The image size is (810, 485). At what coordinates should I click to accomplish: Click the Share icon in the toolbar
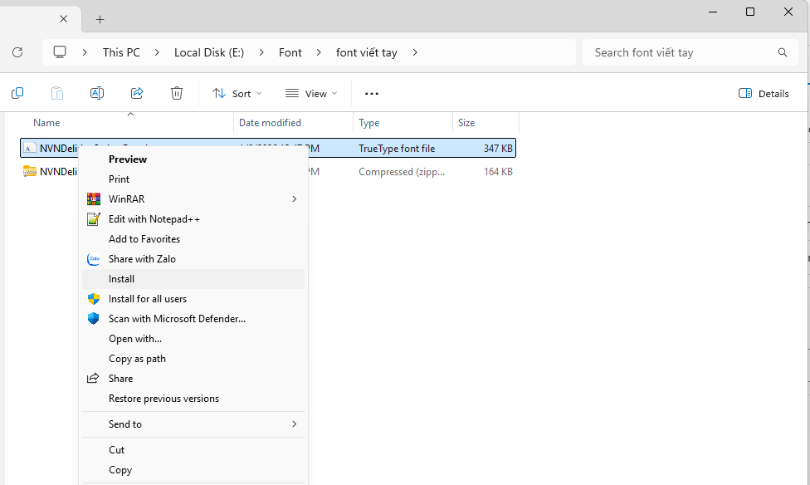tap(137, 93)
